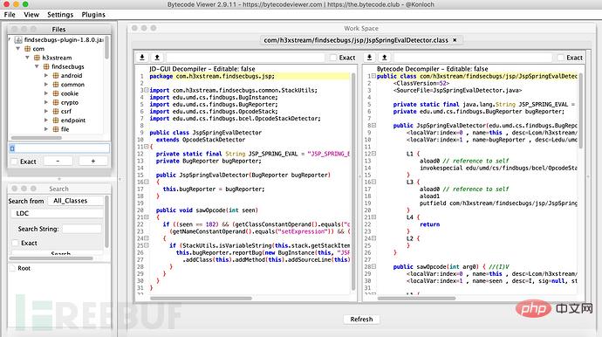Click the down arrow button in JD-GUI pane
The image size is (602, 337).
point(142,58)
